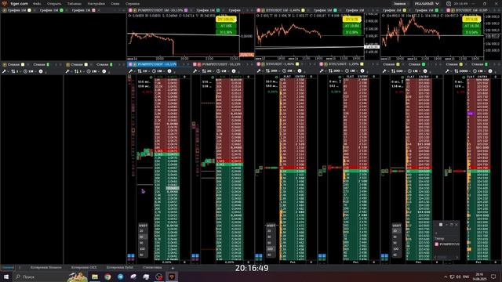The width and height of the screenshot is (502, 282).
Task: Click blue squares icon in ETHUSDT -1,46% orderbook
Action: (259, 256)
